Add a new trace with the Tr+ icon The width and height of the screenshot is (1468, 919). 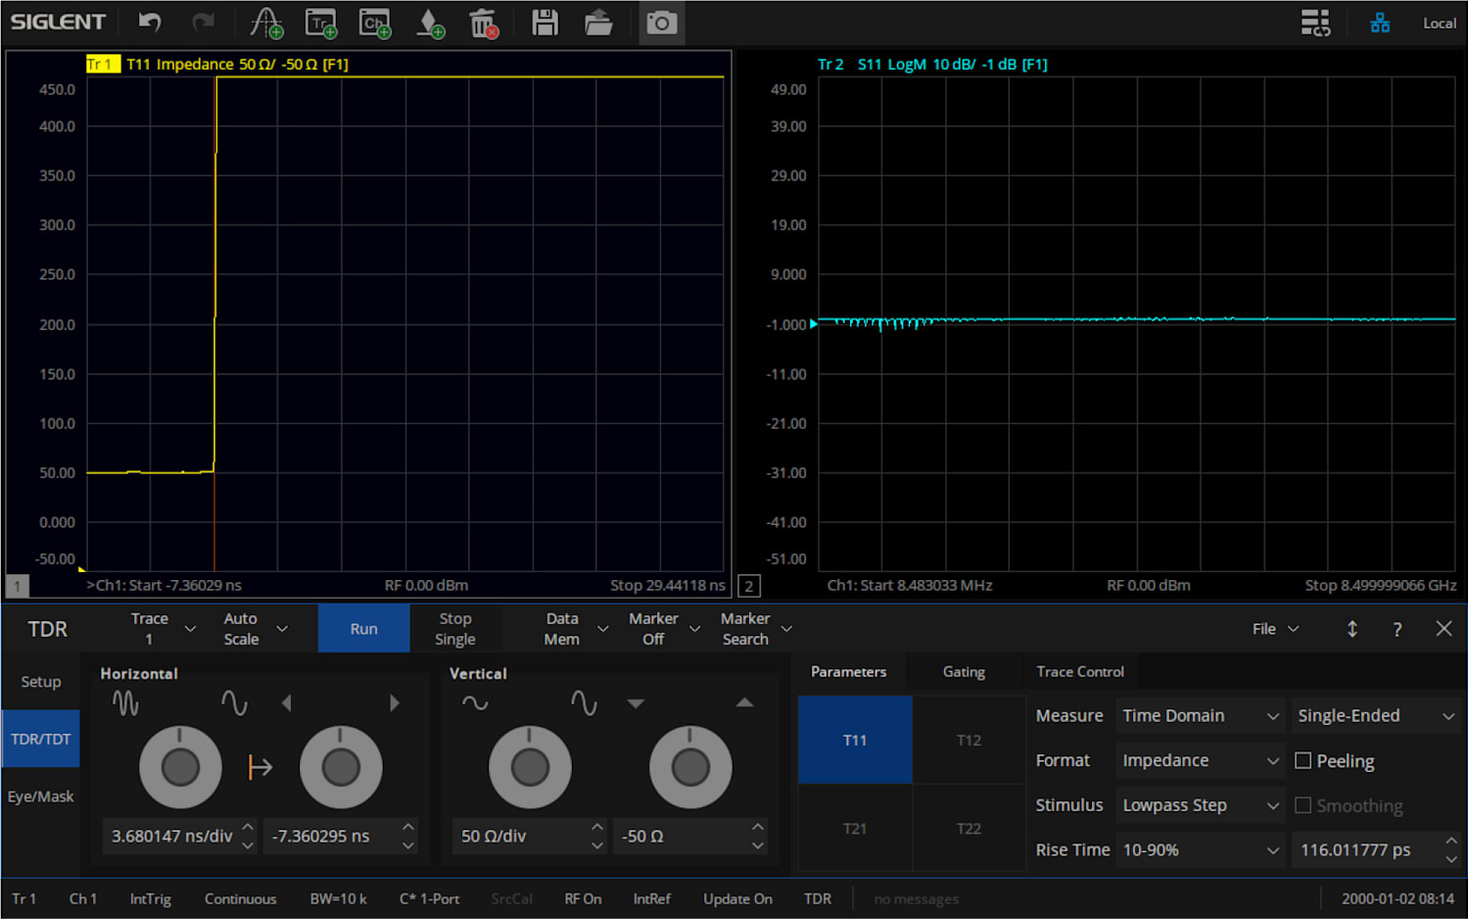tap(320, 23)
